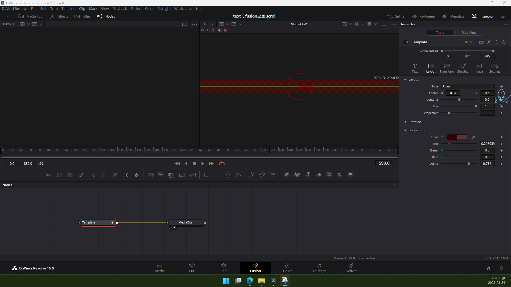Open the Type dropdown showing Point

click(x=468, y=86)
